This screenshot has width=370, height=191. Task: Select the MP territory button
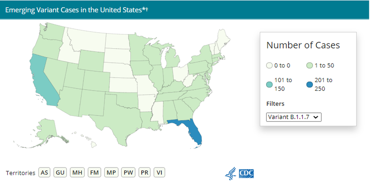point(111,172)
